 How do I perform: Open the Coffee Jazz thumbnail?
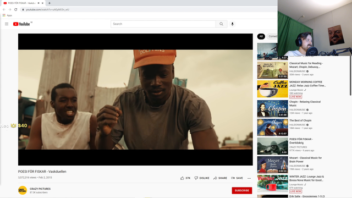coord(273,89)
